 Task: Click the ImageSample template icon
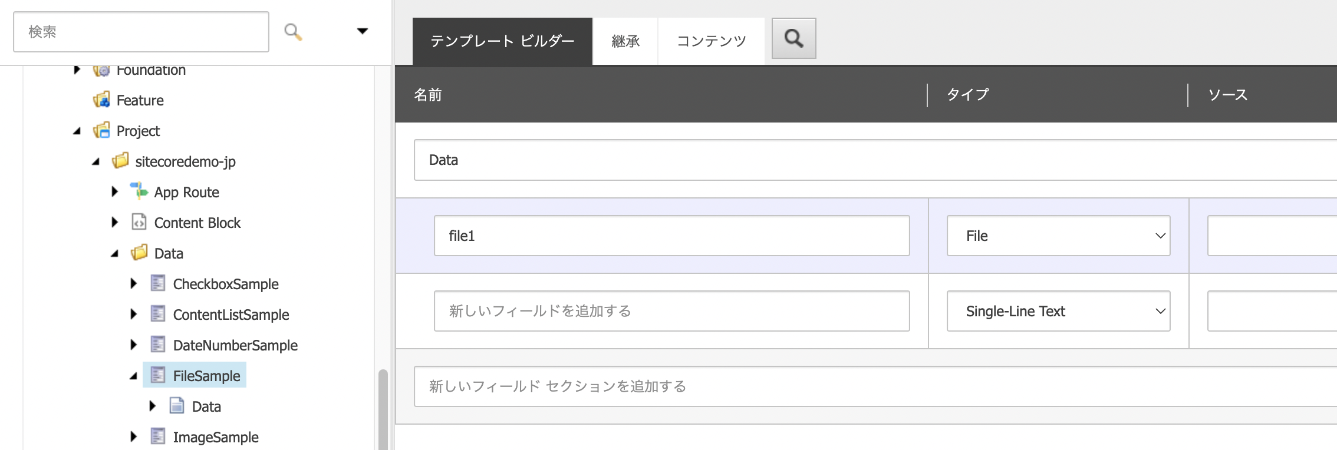coord(158,436)
